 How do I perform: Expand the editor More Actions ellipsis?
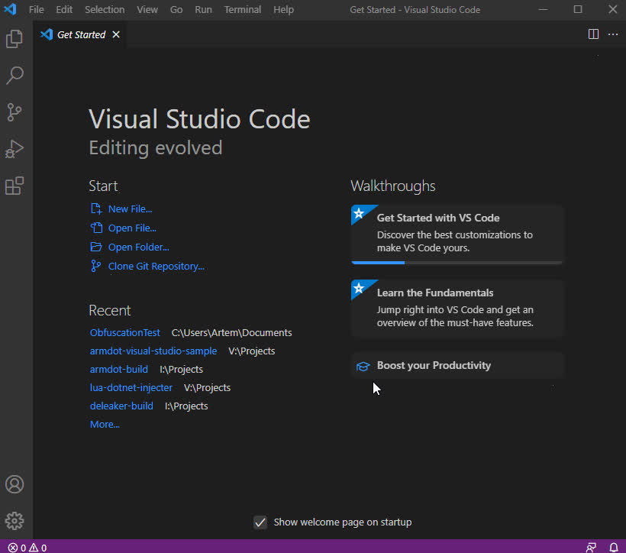[x=612, y=34]
